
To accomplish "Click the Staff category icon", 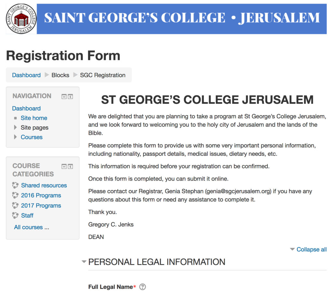I will [x=15, y=215].
